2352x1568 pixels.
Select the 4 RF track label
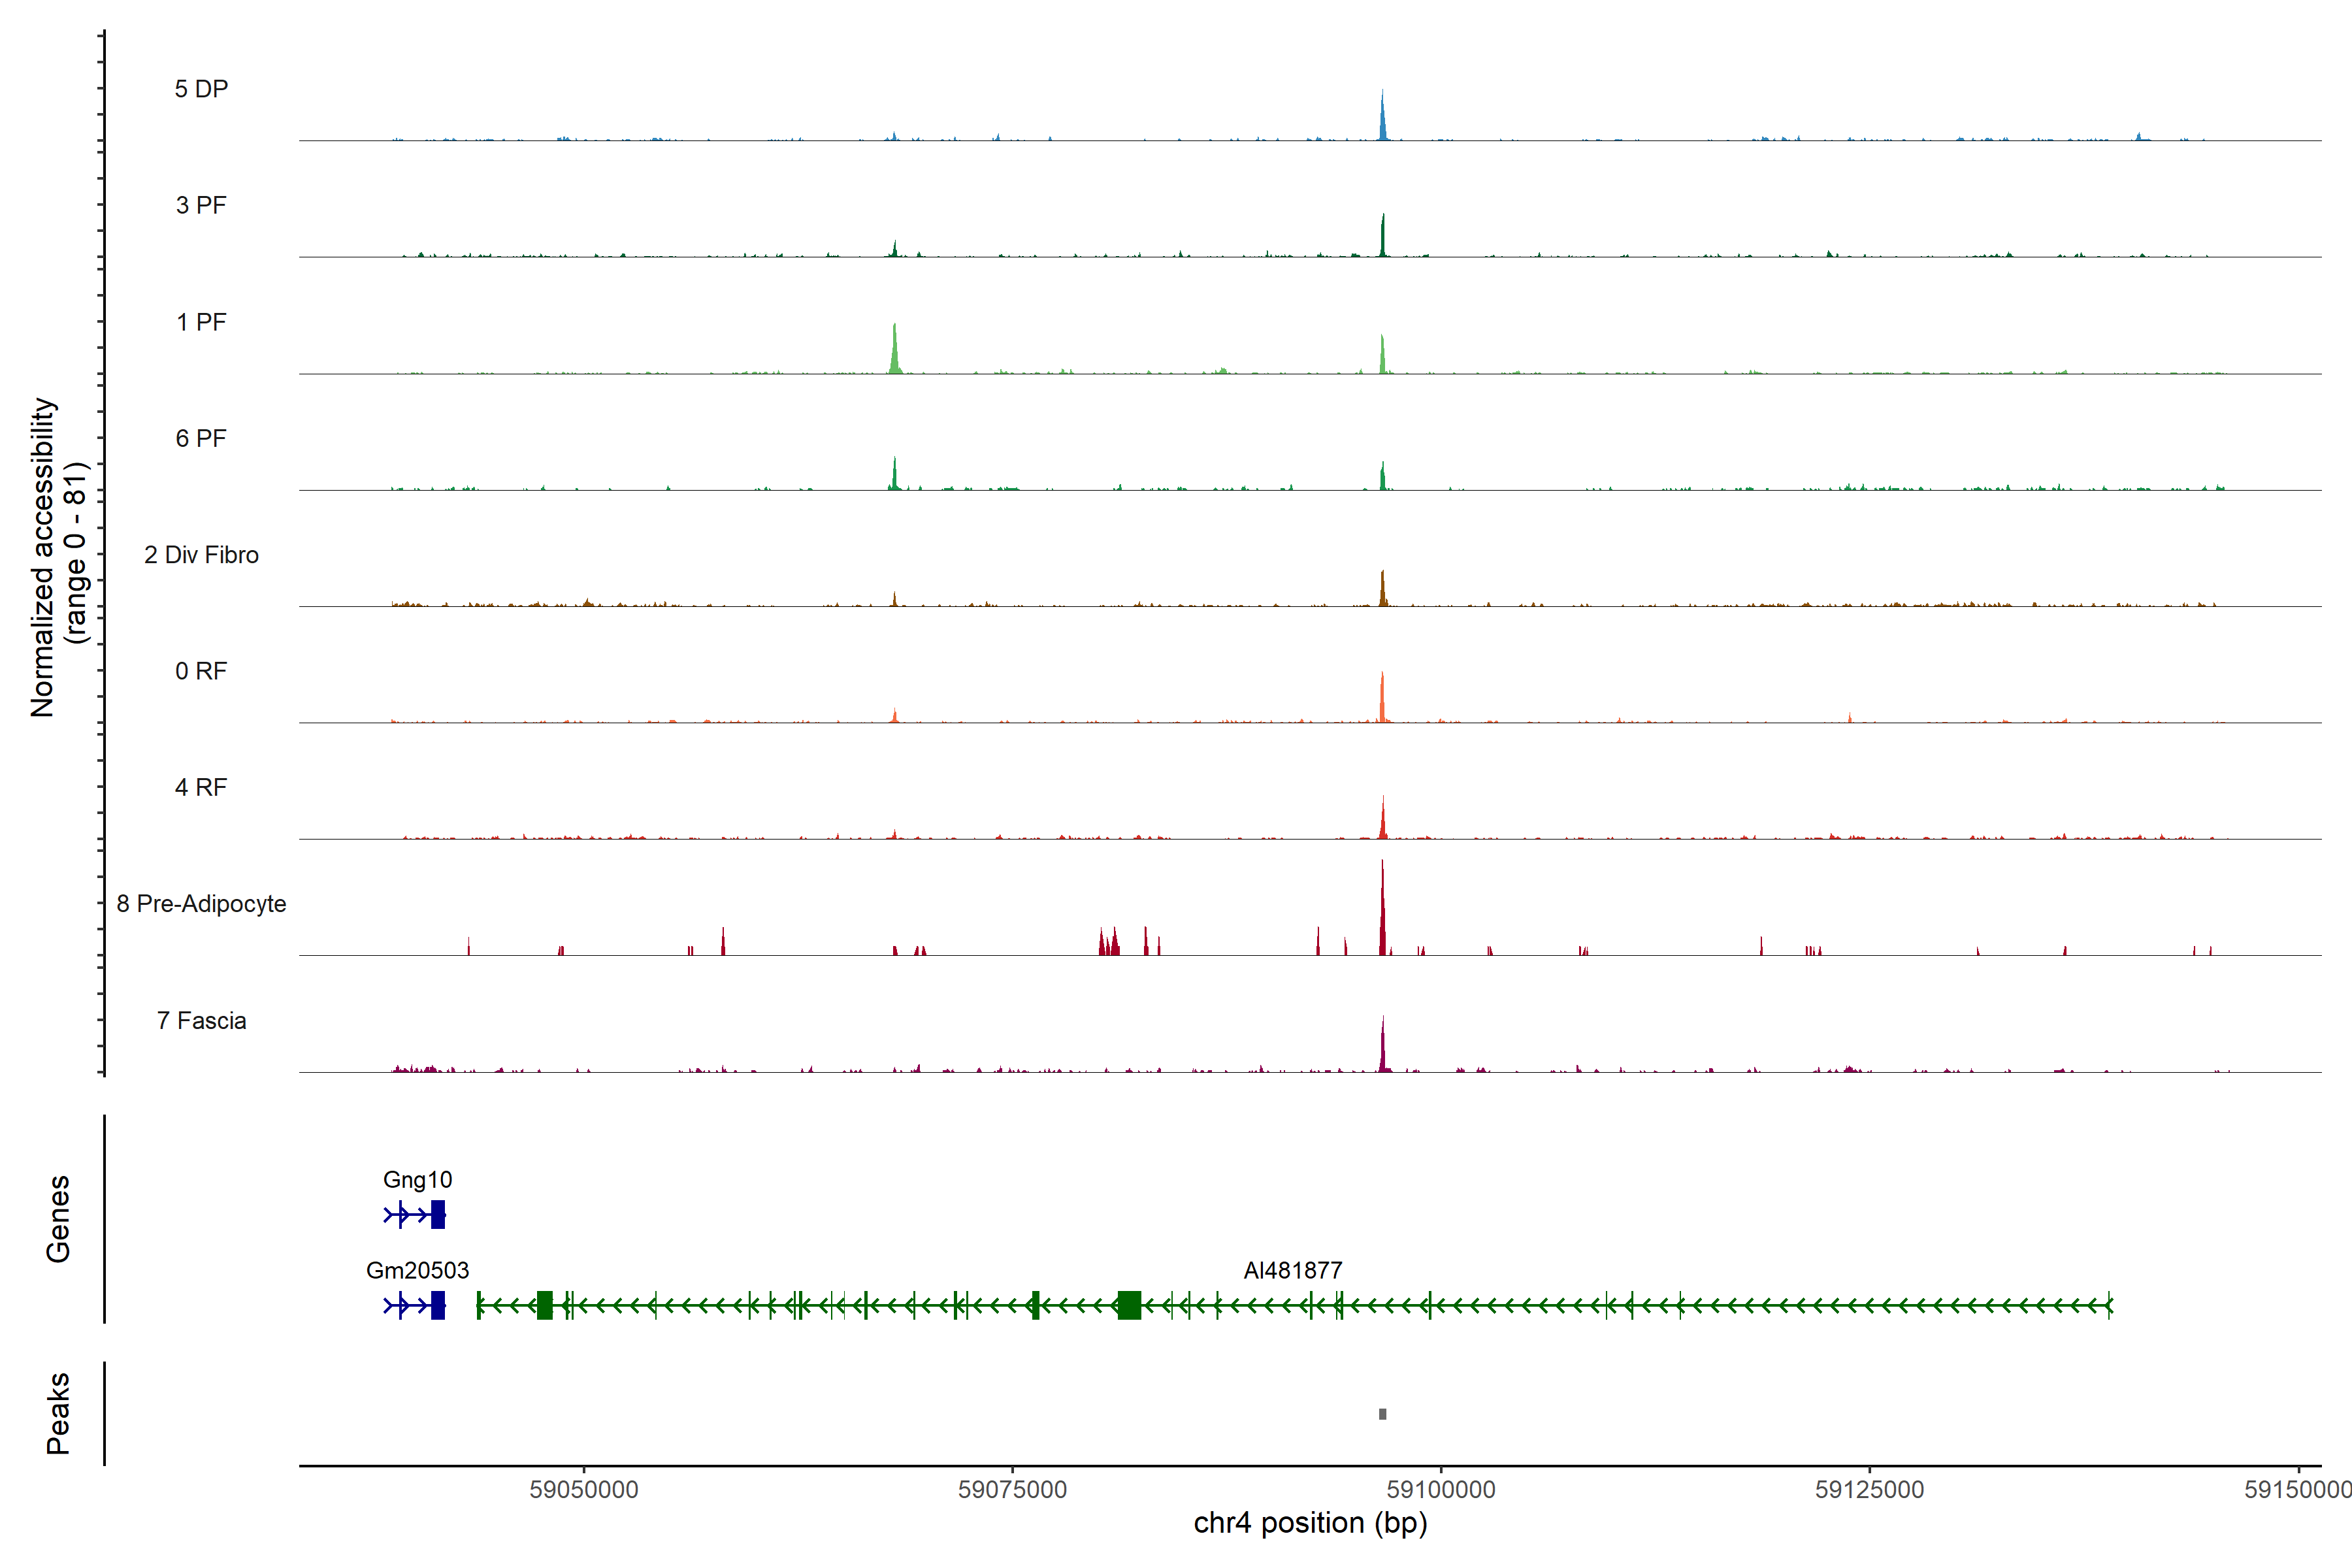pos(201,787)
